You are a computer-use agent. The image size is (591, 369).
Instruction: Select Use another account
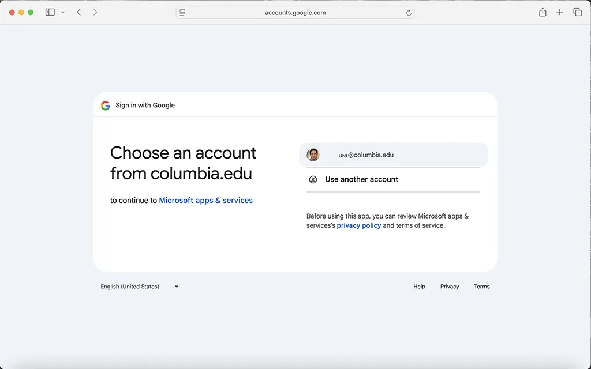[x=393, y=180]
